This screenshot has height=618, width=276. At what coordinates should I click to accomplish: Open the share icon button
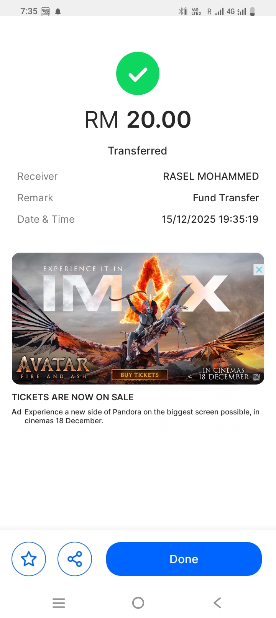75,559
